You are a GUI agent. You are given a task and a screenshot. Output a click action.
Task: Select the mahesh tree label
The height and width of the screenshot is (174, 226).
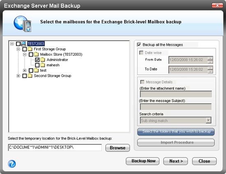coord(53,65)
